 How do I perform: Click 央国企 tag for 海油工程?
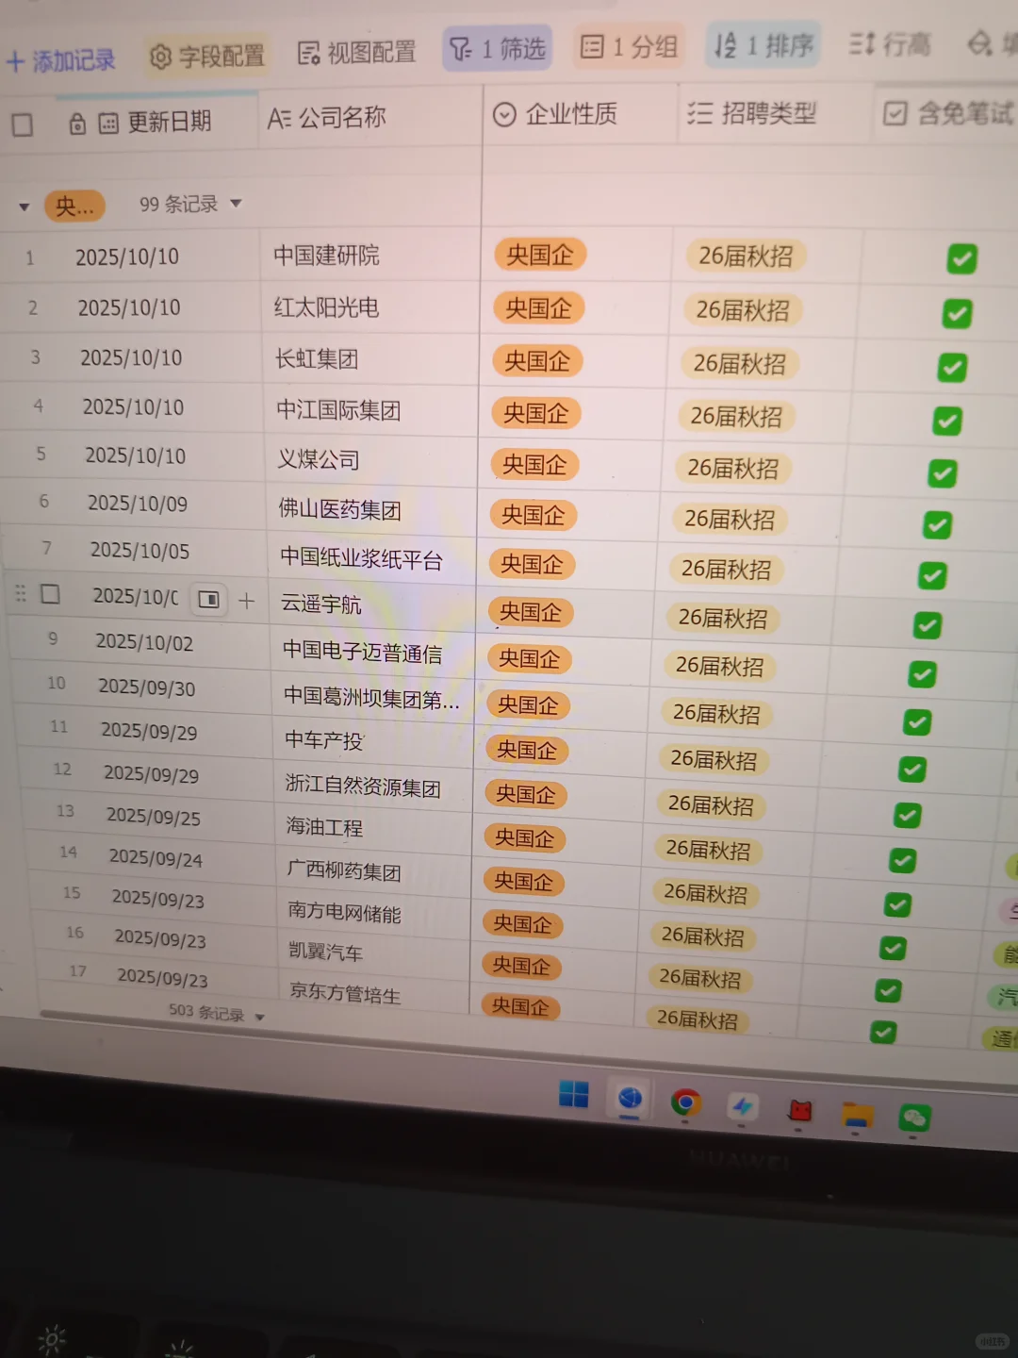coord(524,837)
